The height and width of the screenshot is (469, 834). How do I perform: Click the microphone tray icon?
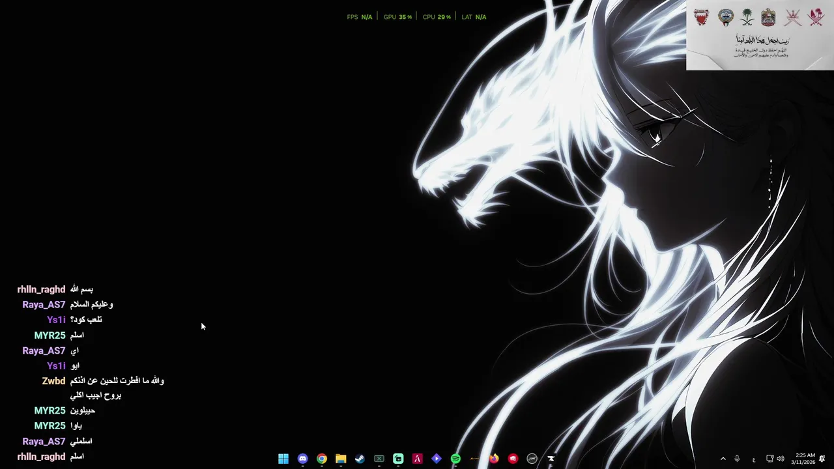737,459
